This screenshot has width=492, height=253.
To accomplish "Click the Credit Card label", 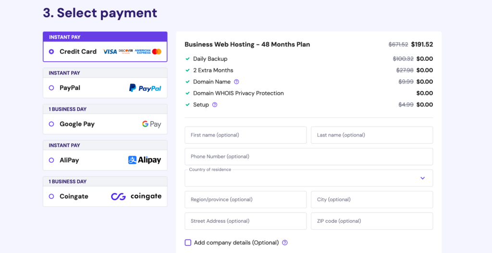I will click(78, 52).
